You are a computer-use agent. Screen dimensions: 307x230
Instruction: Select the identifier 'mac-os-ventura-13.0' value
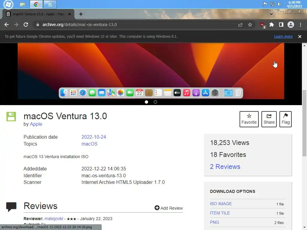pyautogui.click(x=103, y=175)
